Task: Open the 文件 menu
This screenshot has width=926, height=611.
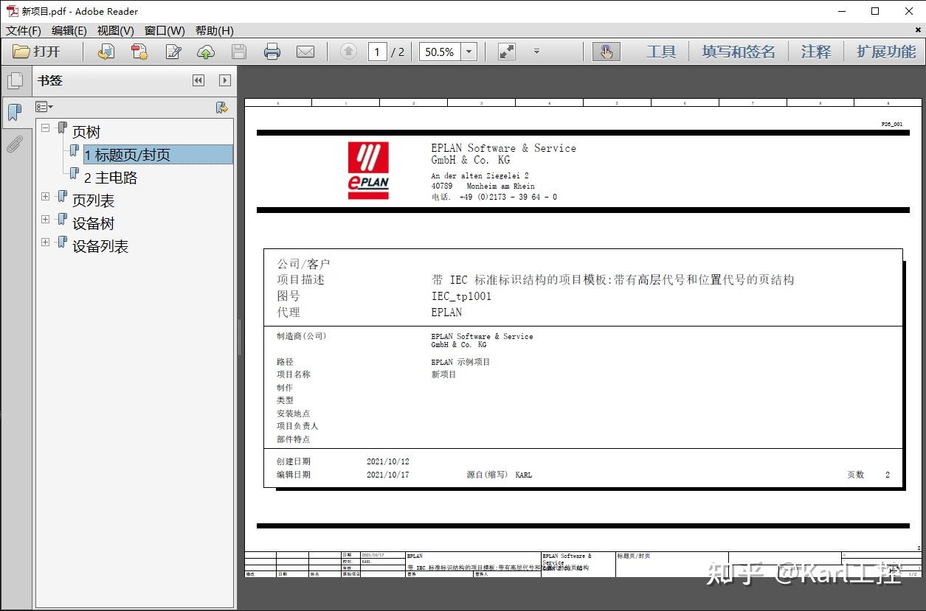Action: coord(22,31)
